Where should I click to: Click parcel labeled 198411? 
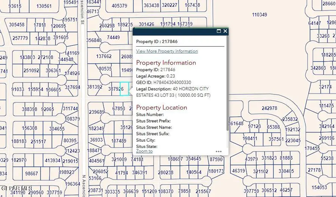250,138
